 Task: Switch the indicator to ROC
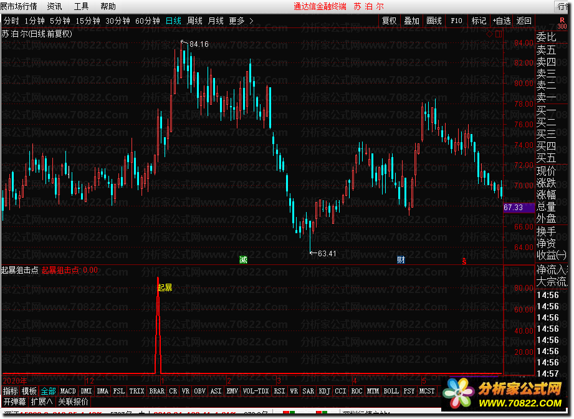coord(356,391)
